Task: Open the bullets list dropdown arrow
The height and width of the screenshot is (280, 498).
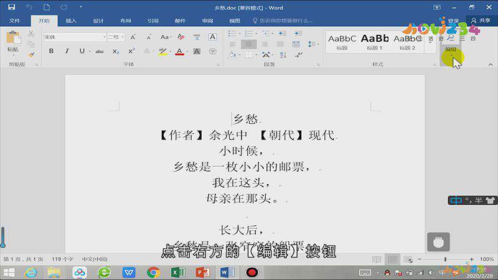Action: click(x=240, y=34)
